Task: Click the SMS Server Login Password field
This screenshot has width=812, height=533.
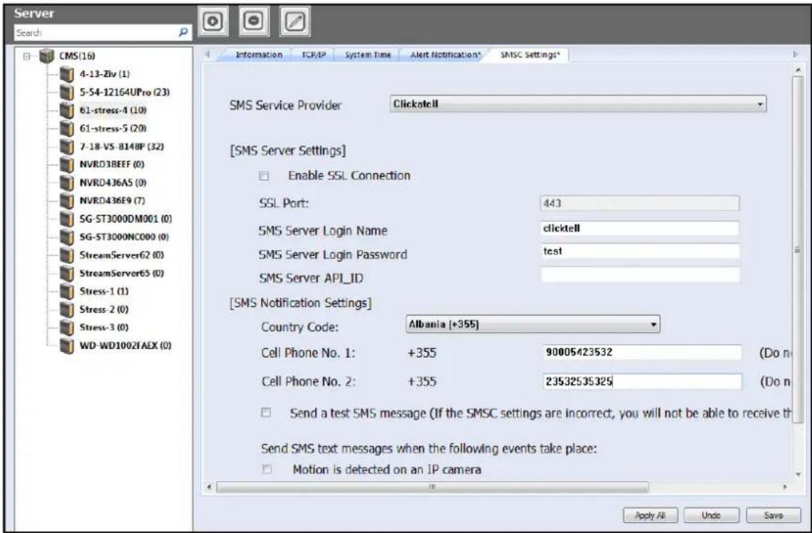Action: click(640, 252)
